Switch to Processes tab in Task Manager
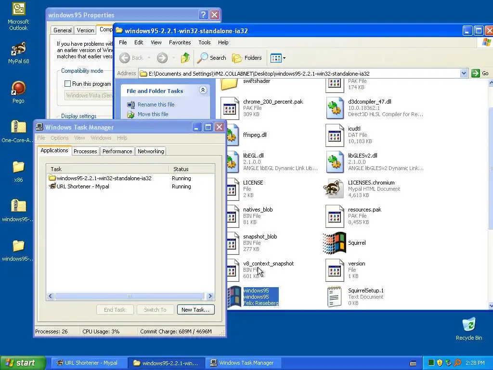 click(x=85, y=151)
